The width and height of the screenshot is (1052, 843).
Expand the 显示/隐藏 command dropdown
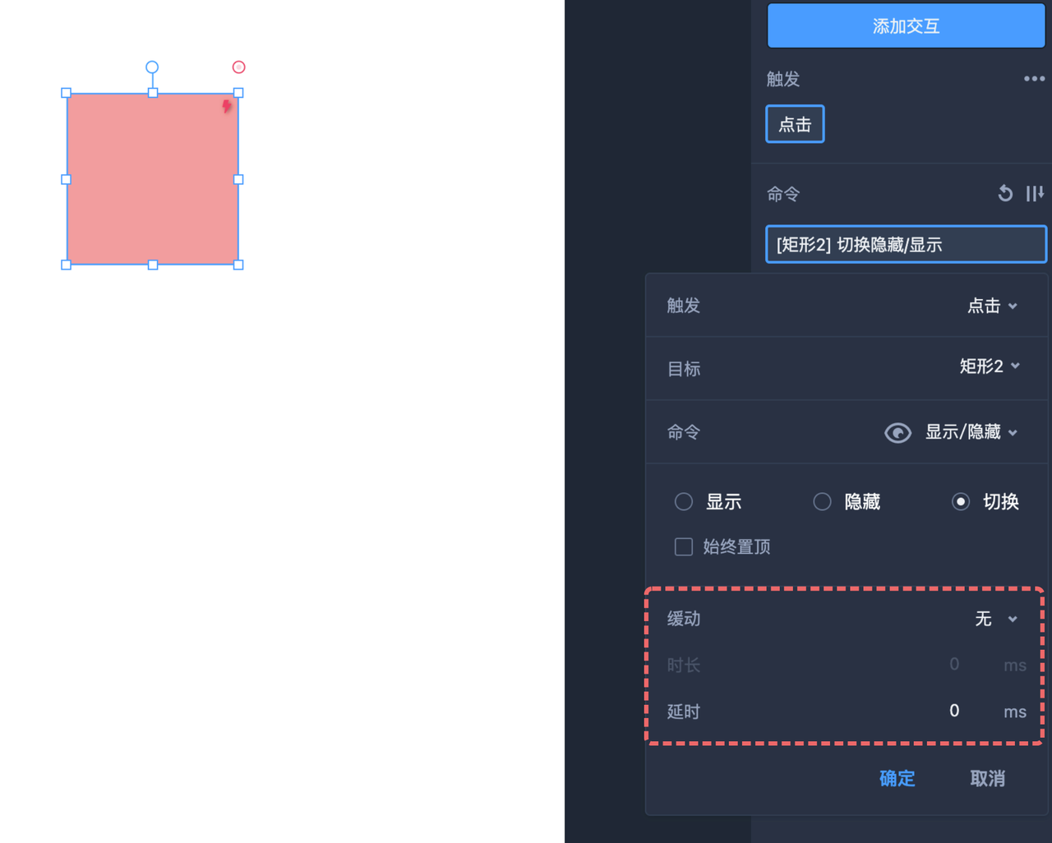(971, 432)
